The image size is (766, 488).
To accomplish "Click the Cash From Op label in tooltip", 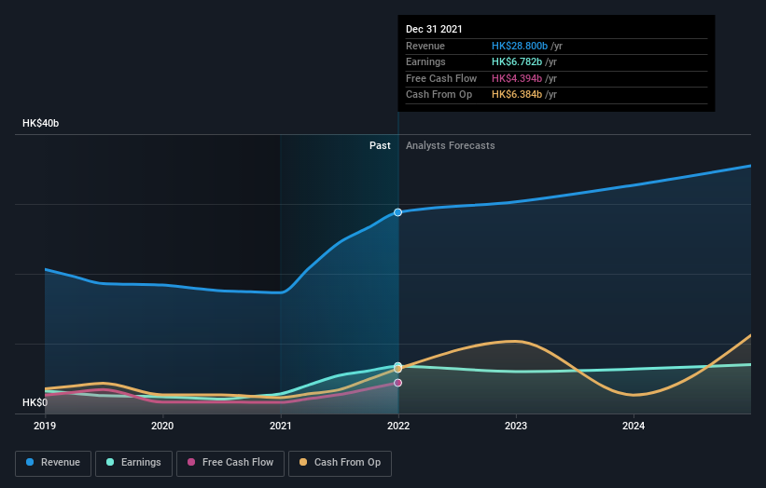I will tap(439, 95).
